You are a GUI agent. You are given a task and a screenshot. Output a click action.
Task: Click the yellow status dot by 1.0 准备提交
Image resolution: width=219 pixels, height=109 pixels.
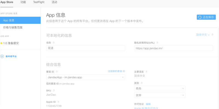coord(1,43)
